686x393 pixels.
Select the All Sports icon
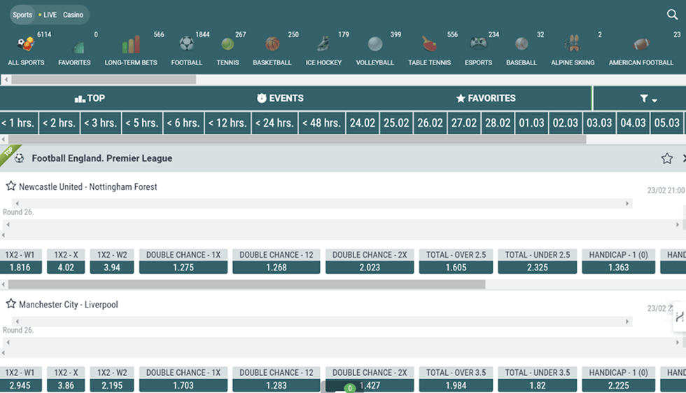26,44
